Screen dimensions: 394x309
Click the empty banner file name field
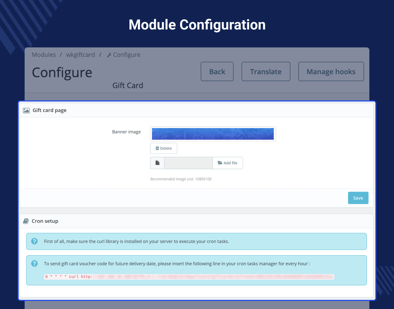(x=189, y=163)
